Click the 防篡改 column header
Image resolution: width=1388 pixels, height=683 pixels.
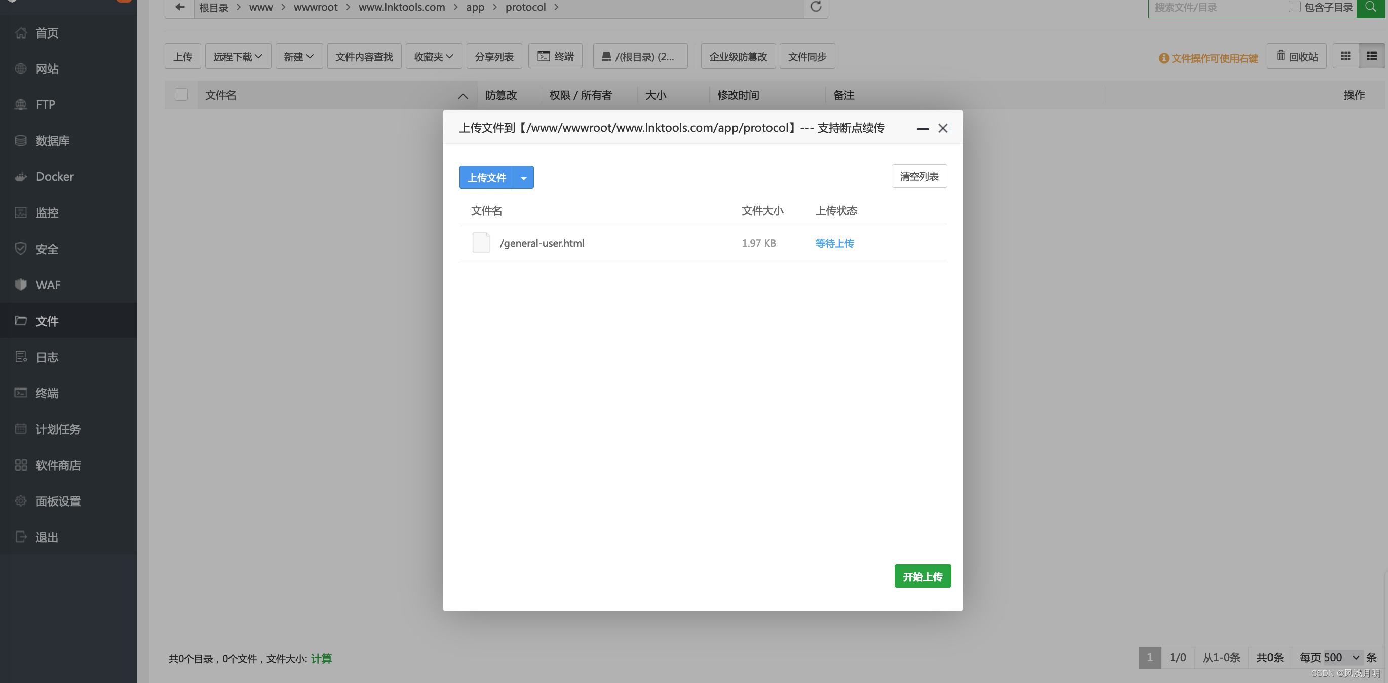pyautogui.click(x=501, y=95)
